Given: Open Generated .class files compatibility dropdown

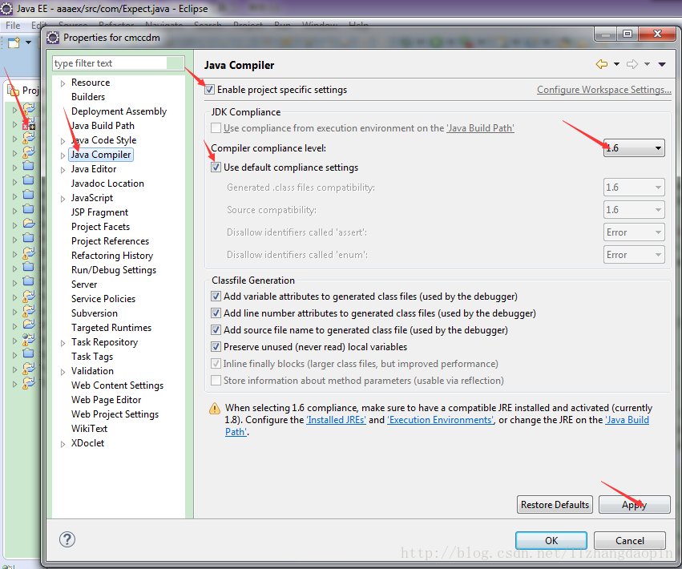Looking at the screenshot, I should [634, 188].
